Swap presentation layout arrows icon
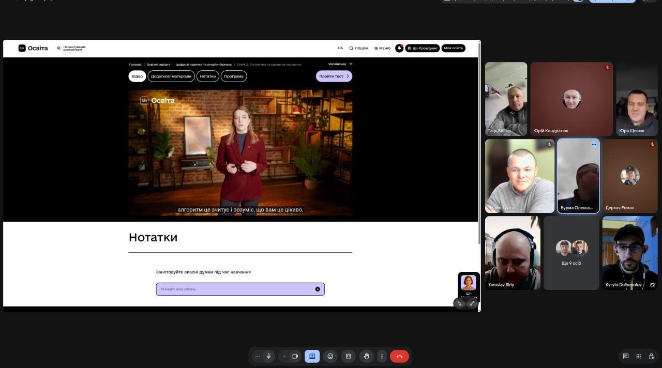The image size is (662, 368). coord(459,303)
